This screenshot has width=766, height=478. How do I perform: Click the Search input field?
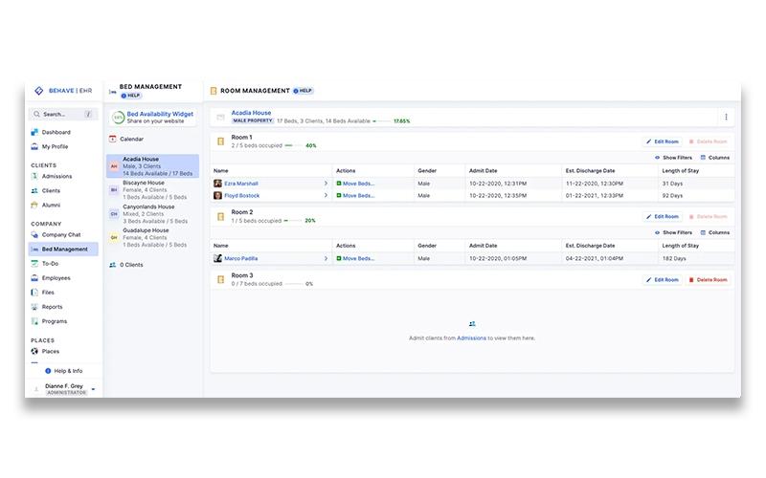59,114
